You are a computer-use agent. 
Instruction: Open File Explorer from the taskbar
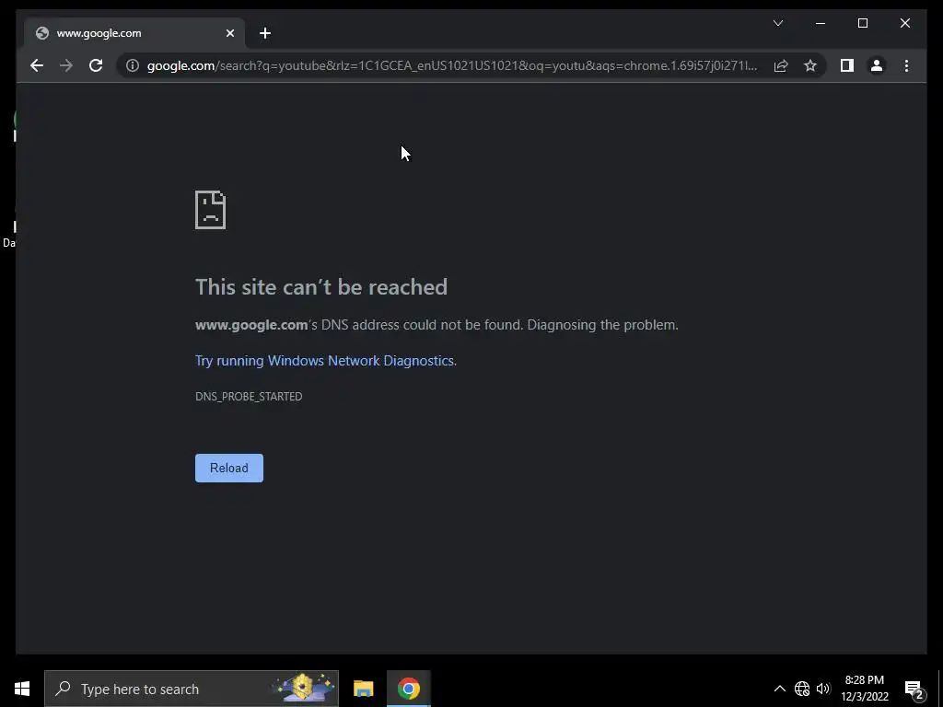coord(363,689)
